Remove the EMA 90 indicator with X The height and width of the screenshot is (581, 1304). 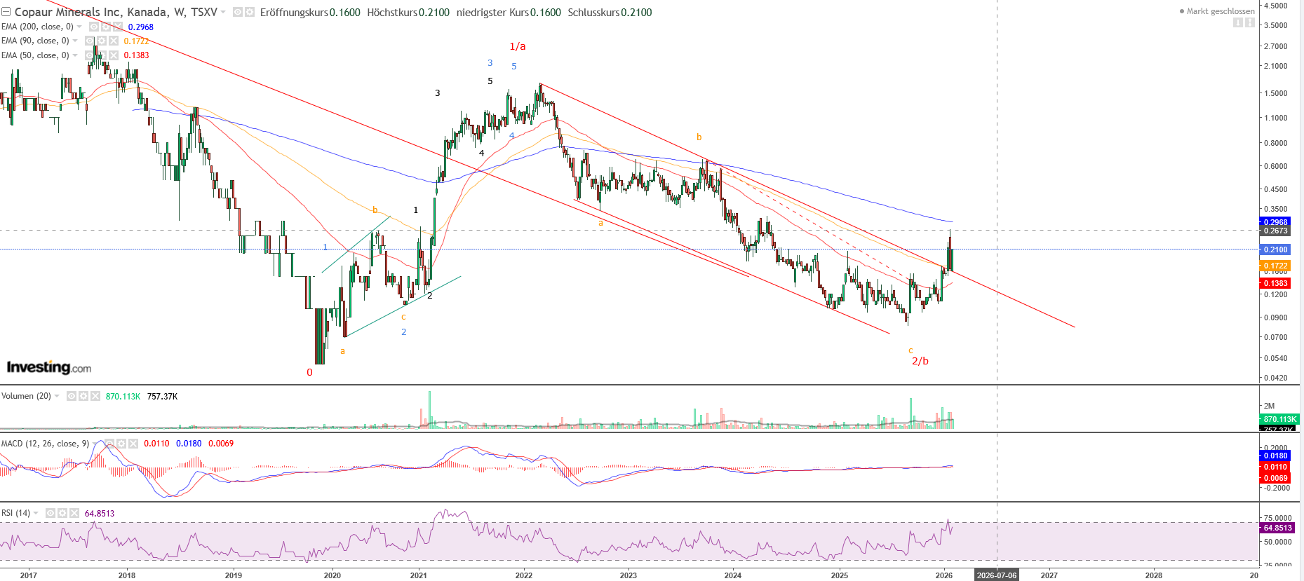(x=114, y=41)
